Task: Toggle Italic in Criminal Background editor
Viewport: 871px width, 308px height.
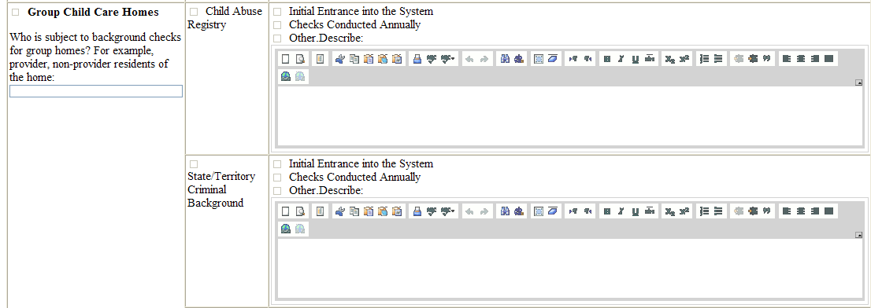Action: click(x=621, y=211)
